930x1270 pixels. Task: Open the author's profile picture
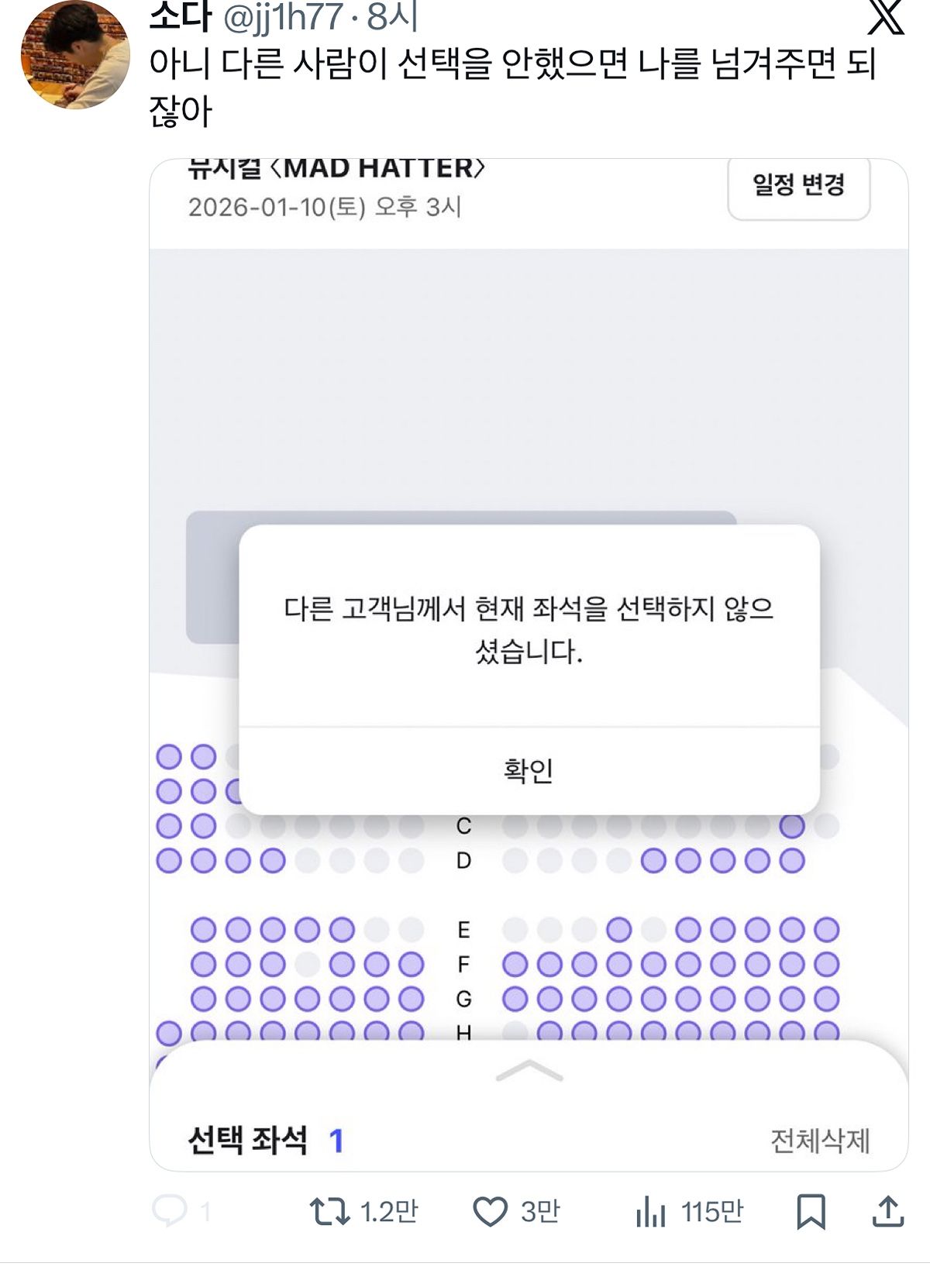[x=75, y=56]
